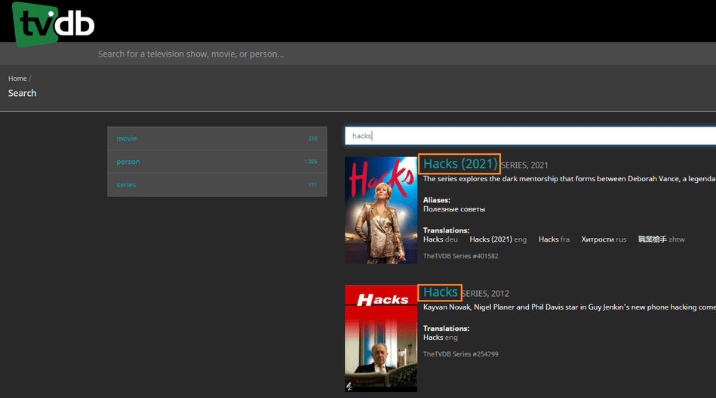Select the zhtw translation entry
The width and height of the screenshot is (716, 398).
[661, 239]
